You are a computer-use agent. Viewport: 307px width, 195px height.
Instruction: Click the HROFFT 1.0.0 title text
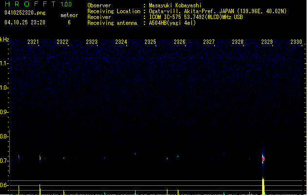(x=38, y=4)
